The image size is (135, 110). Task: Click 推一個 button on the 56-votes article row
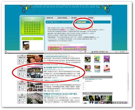tap(22, 87)
